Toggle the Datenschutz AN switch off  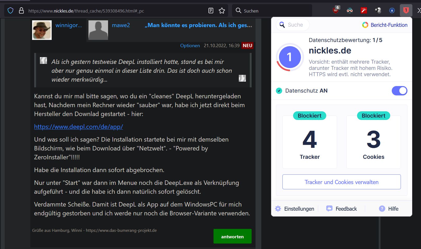[399, 91]
